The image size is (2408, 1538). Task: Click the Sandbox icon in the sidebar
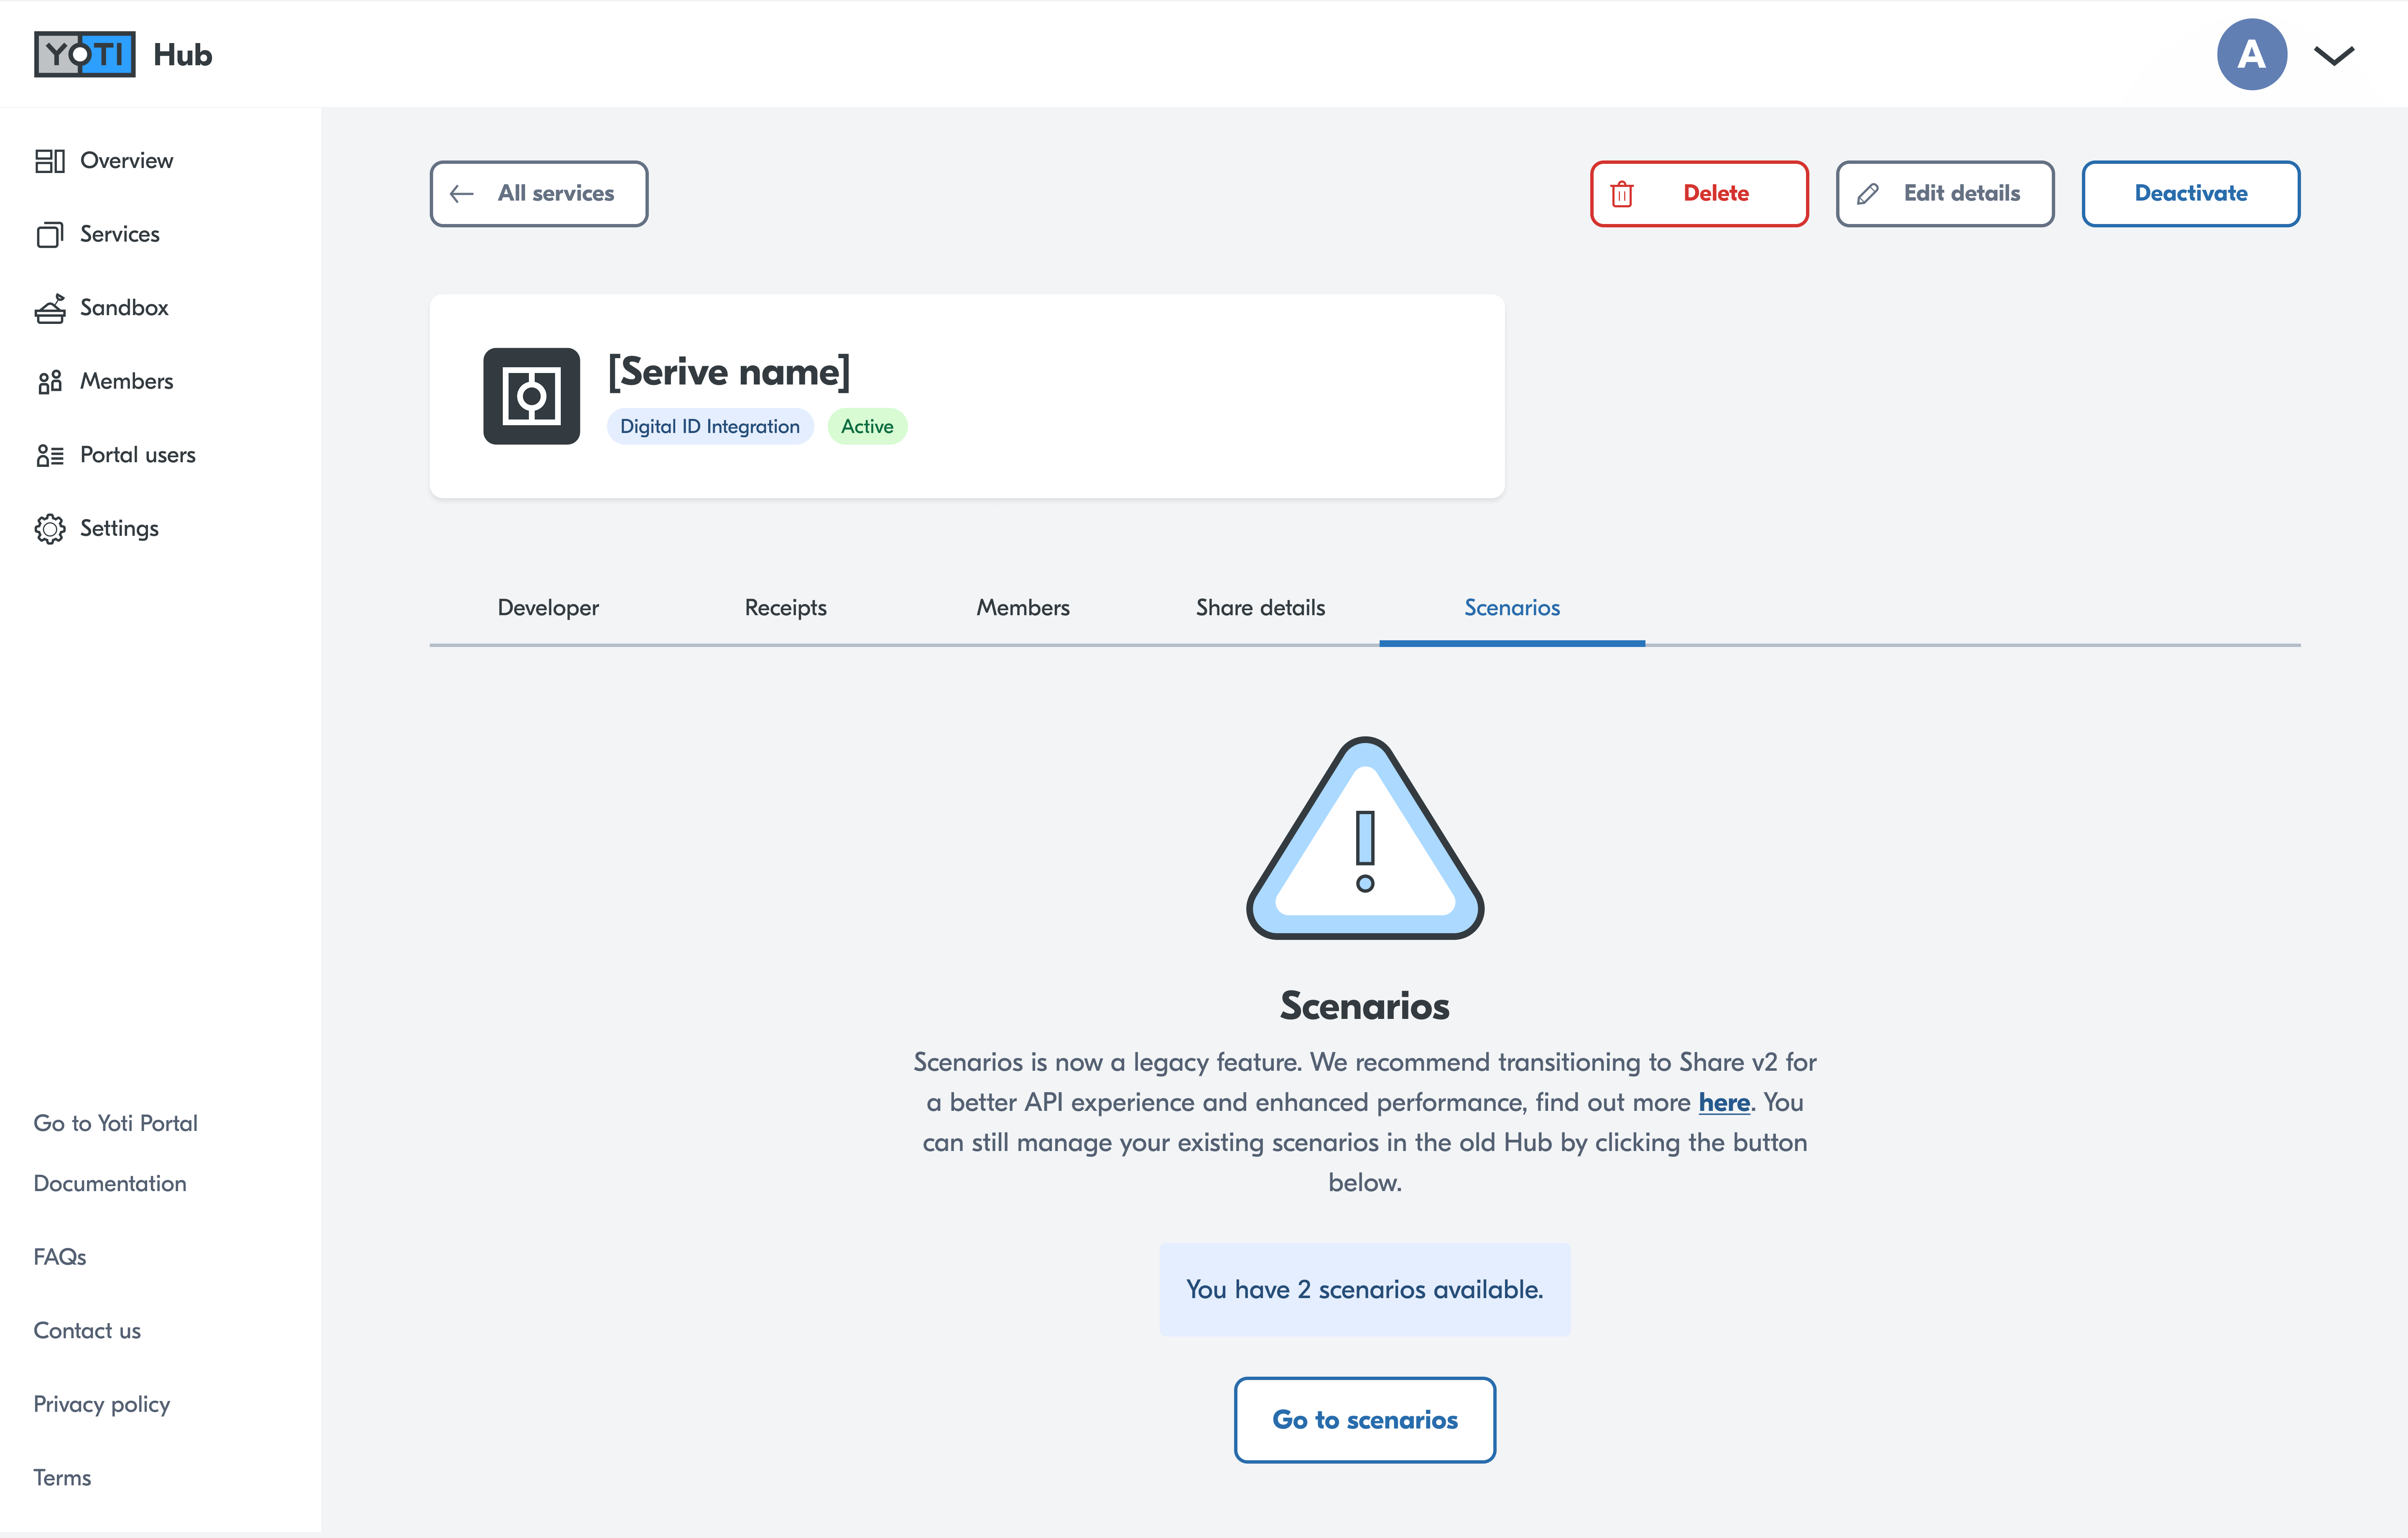(50, 308)
